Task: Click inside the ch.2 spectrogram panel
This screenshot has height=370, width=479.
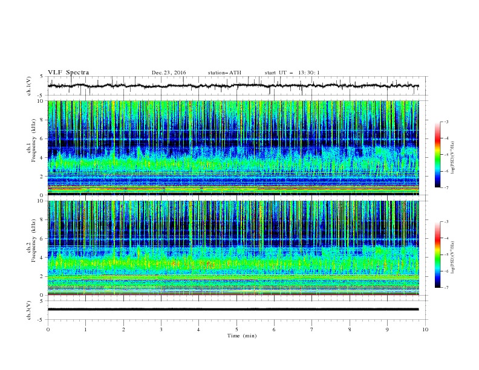Action: [x=233, y=248]
